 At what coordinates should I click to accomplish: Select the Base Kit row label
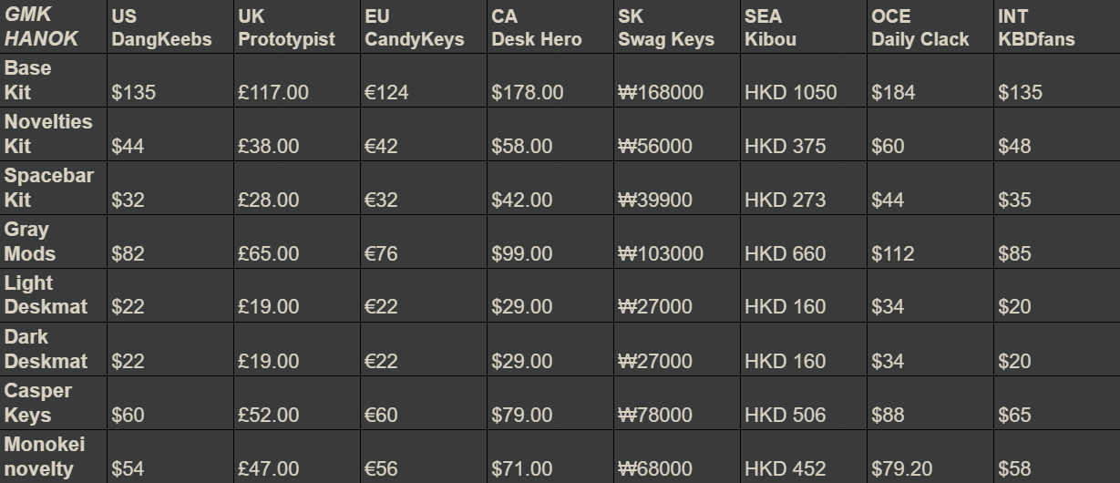(x=28, y=80)
